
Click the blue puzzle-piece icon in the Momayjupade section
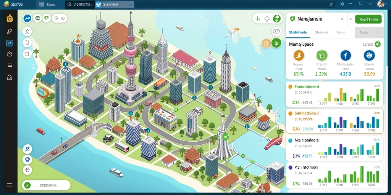369,55
